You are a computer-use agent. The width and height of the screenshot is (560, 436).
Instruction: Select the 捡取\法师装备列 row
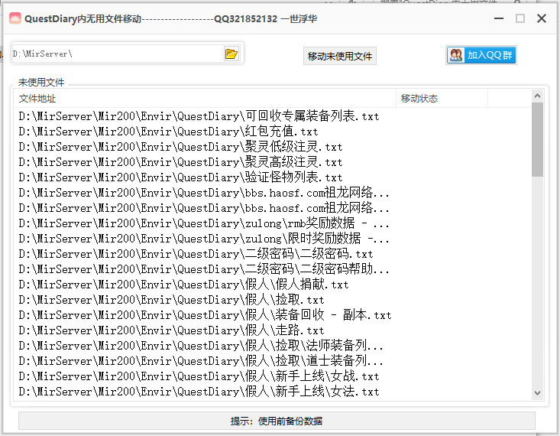point(272,346)
